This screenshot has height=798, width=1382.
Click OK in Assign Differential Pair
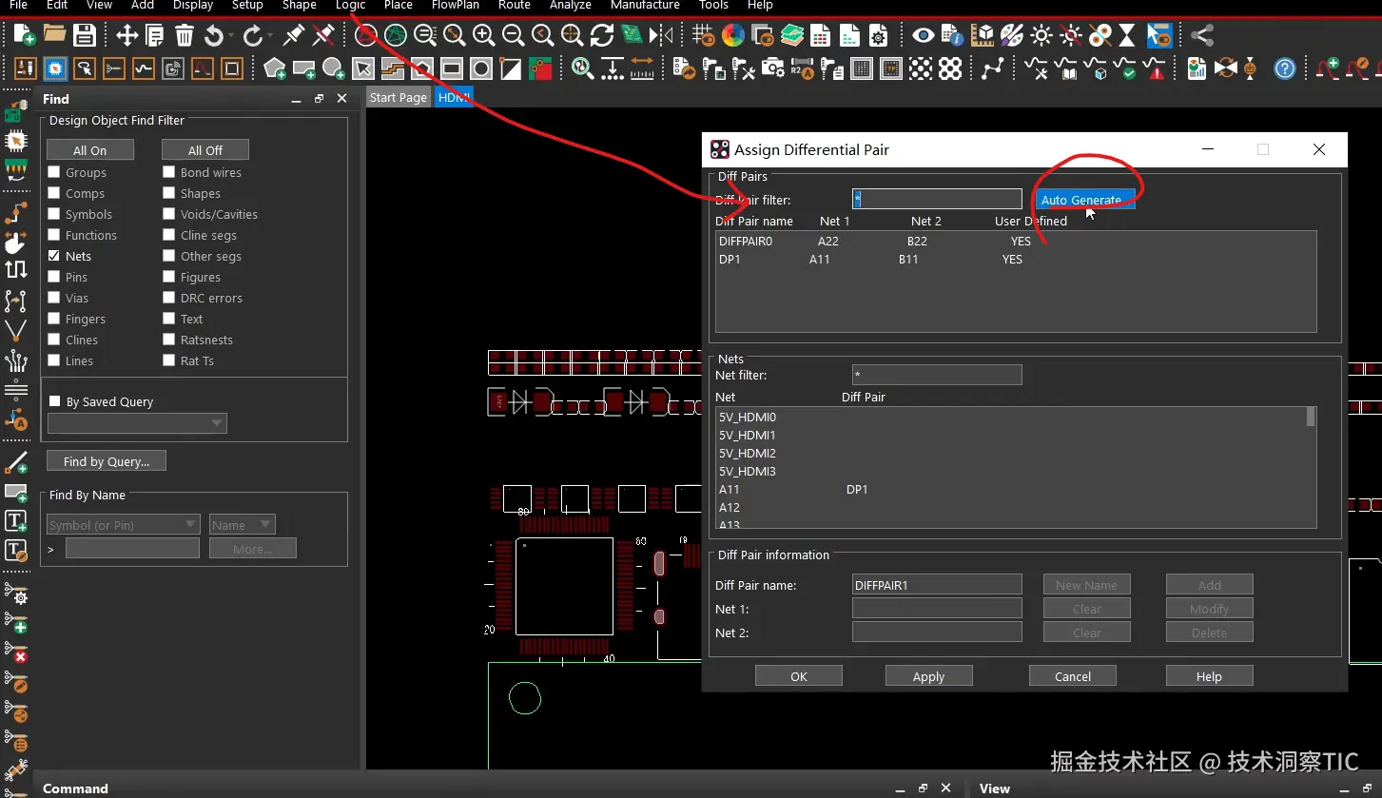coord(799,676)
